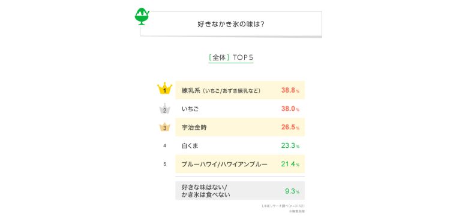The width and height of the screenshot is (462, 222).
Task: Select the 練乳系 ranking row
Action: pos(240,90)
